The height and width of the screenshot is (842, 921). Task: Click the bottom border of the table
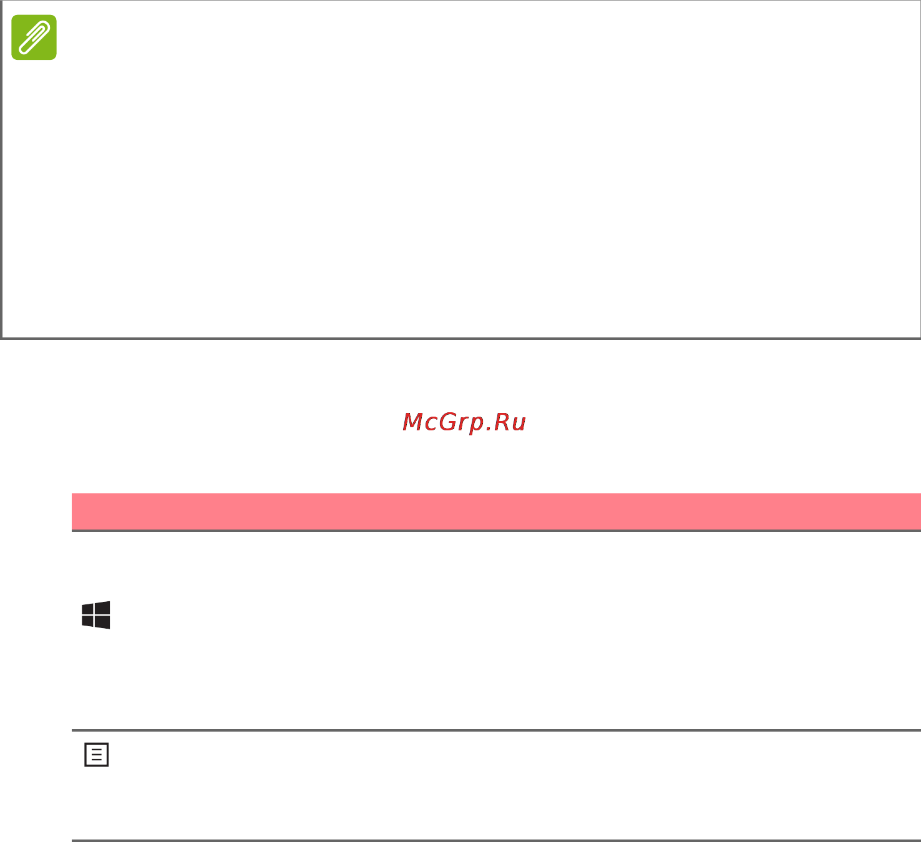coord(496,841)
